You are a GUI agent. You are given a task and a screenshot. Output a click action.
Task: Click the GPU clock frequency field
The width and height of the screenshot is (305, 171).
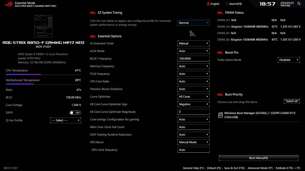[193, 150]
